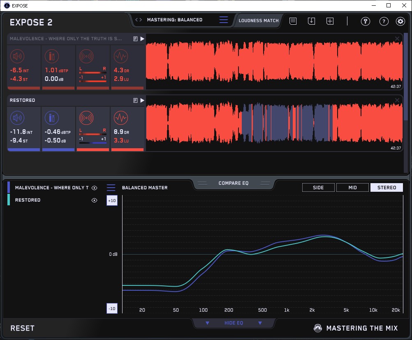
Task: Click the teal color swatch beside Restored legend
Action: [x=9, y=200]
